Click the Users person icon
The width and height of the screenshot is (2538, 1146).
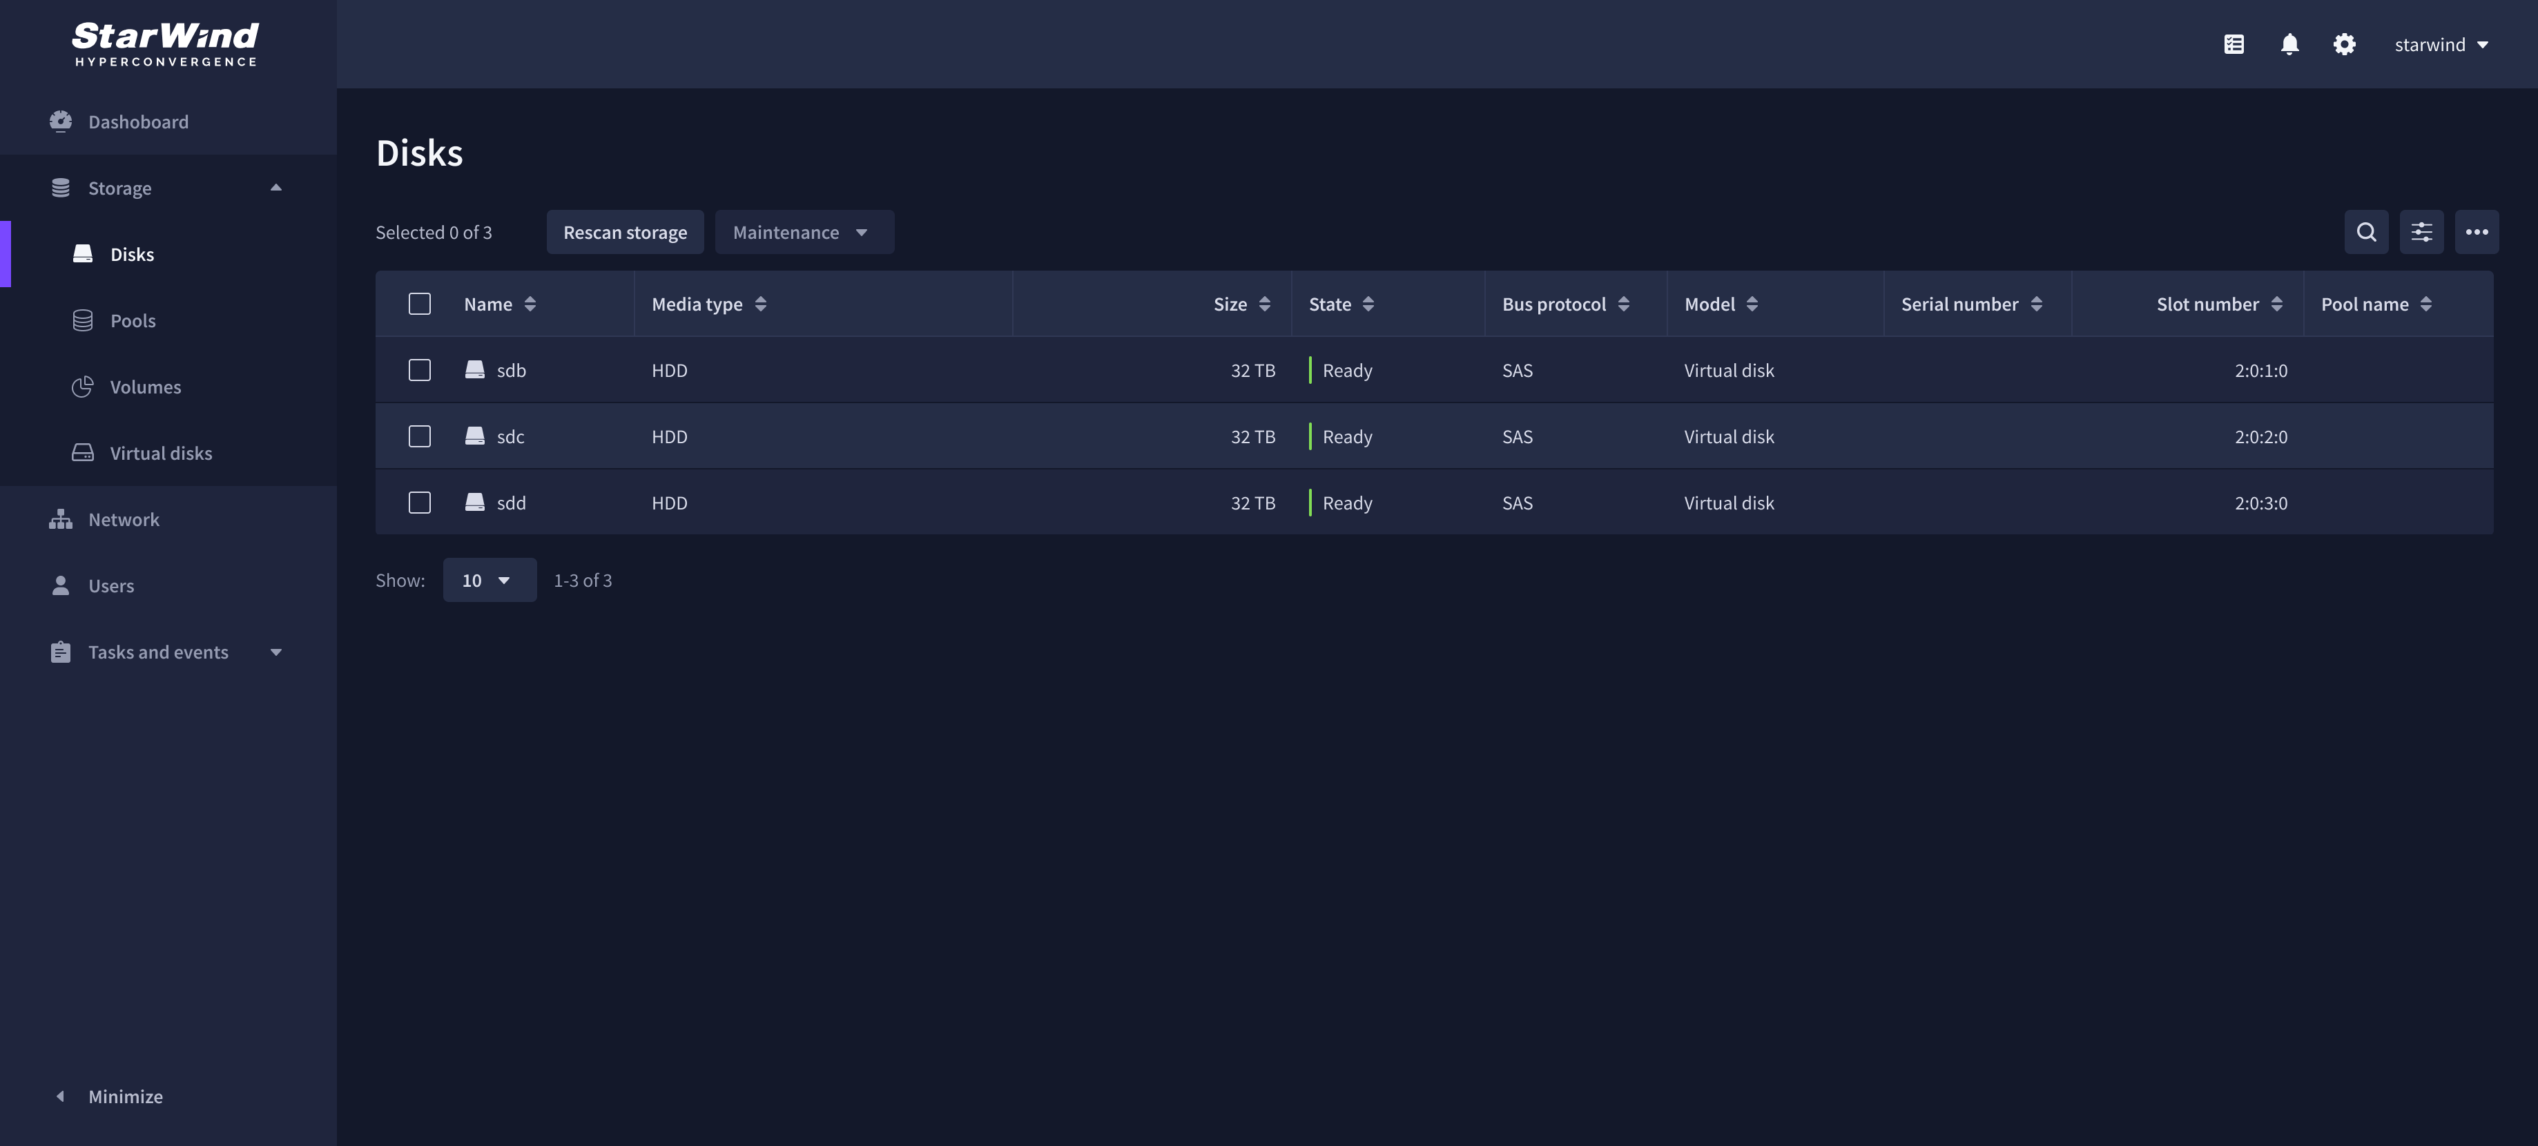(x=60, y=585)
